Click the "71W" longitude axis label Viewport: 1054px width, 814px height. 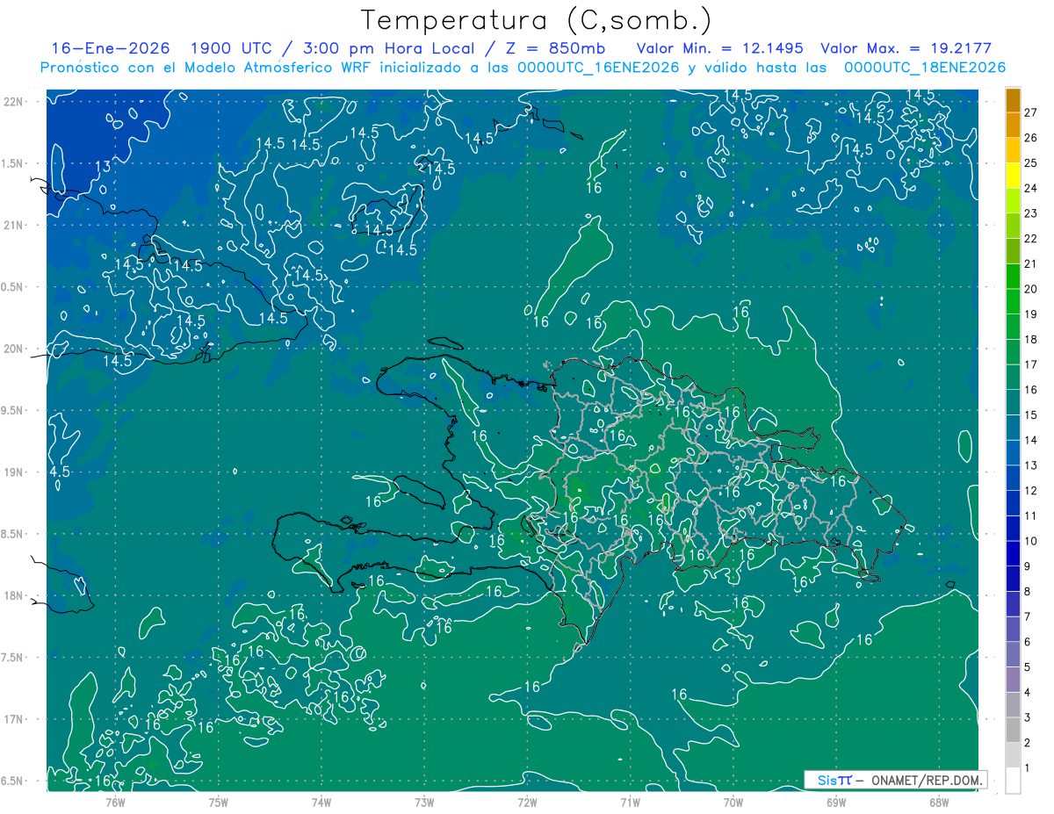pyautogui.click(x=631, y=802)
